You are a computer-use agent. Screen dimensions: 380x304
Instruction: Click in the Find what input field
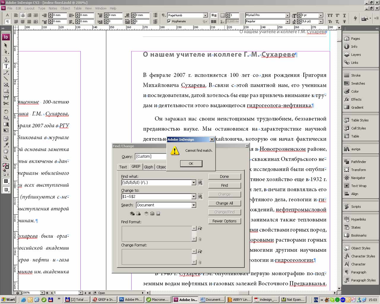(x=156, y=183)
